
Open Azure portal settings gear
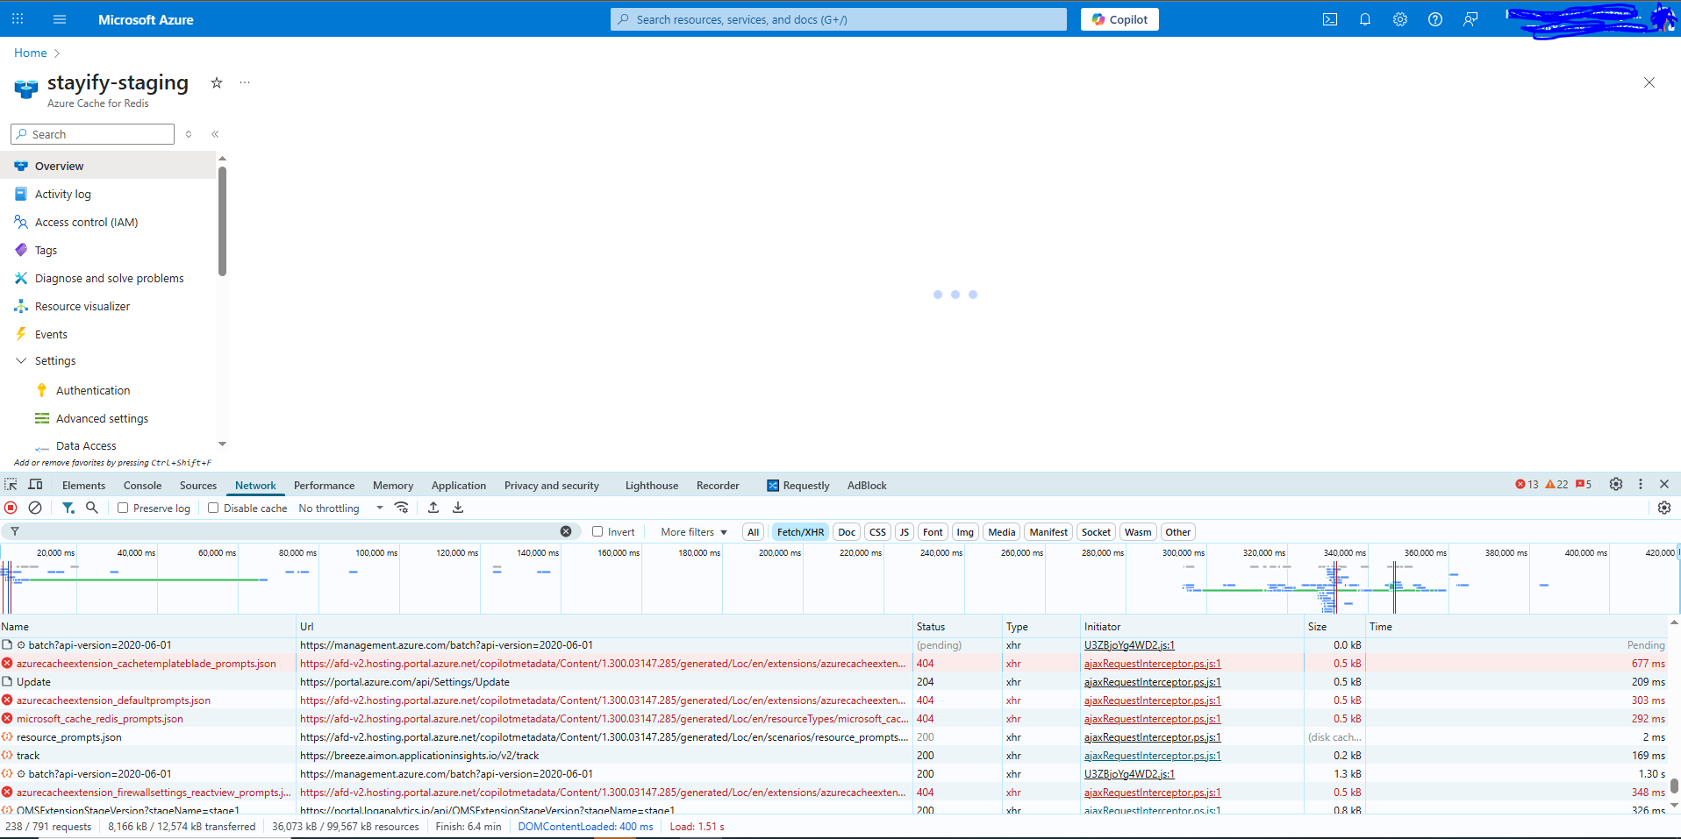click(1400, 19)
